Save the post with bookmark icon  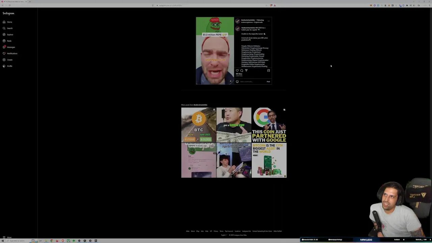(x=269, y=71)
